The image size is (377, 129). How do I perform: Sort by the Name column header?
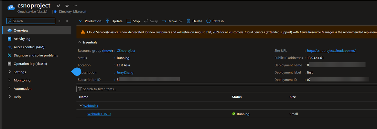point(84,97)
